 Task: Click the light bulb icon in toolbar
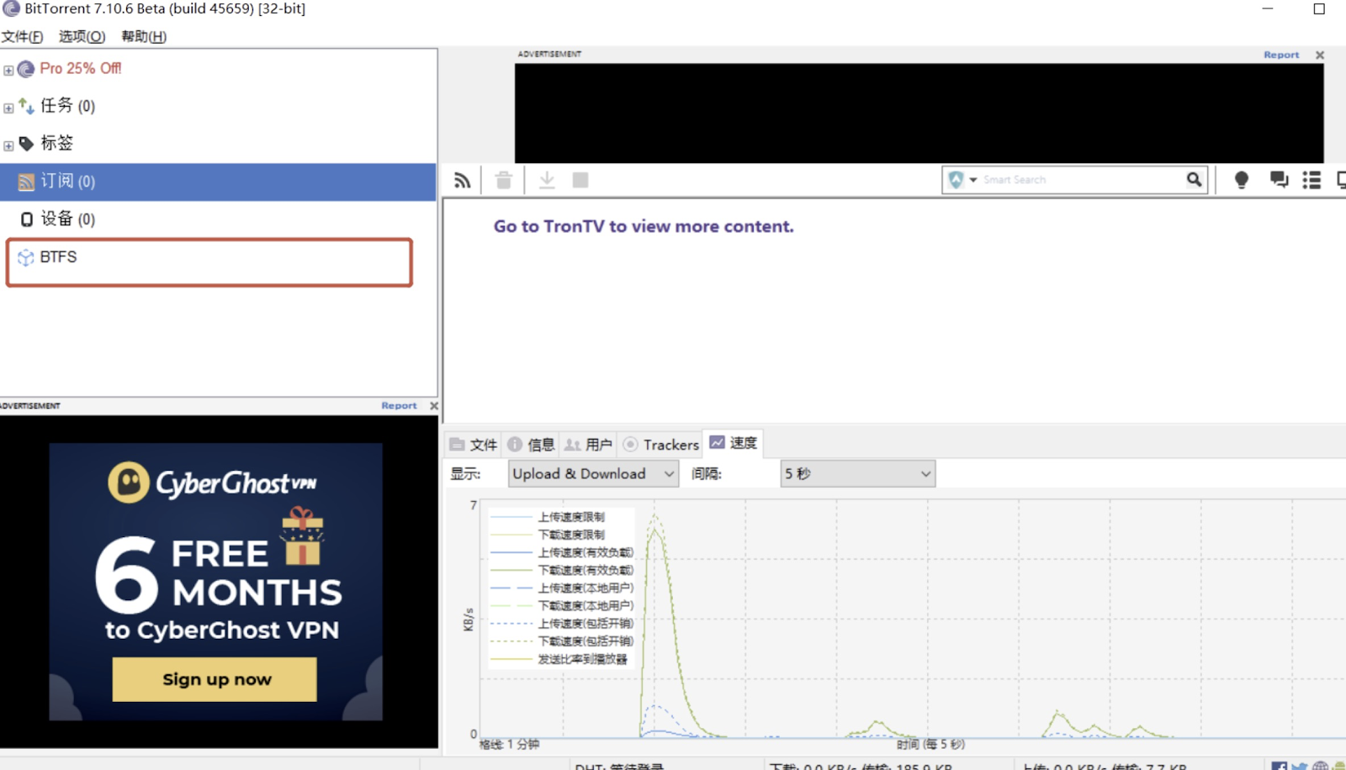[1241, 180]
